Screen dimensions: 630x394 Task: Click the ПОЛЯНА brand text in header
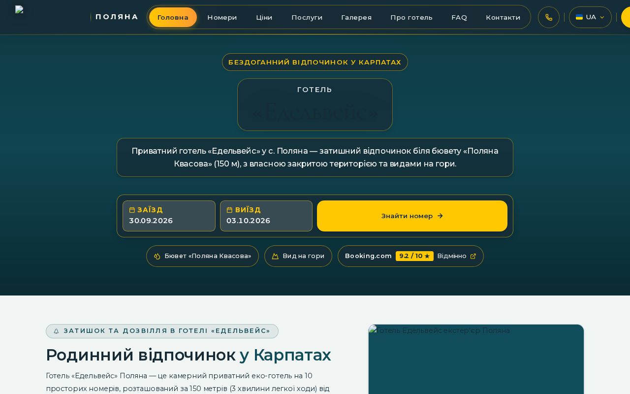pos(117,17)
